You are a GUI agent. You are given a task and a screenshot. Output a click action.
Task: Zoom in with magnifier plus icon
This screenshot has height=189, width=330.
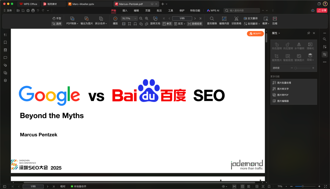(x=147, y=19)
